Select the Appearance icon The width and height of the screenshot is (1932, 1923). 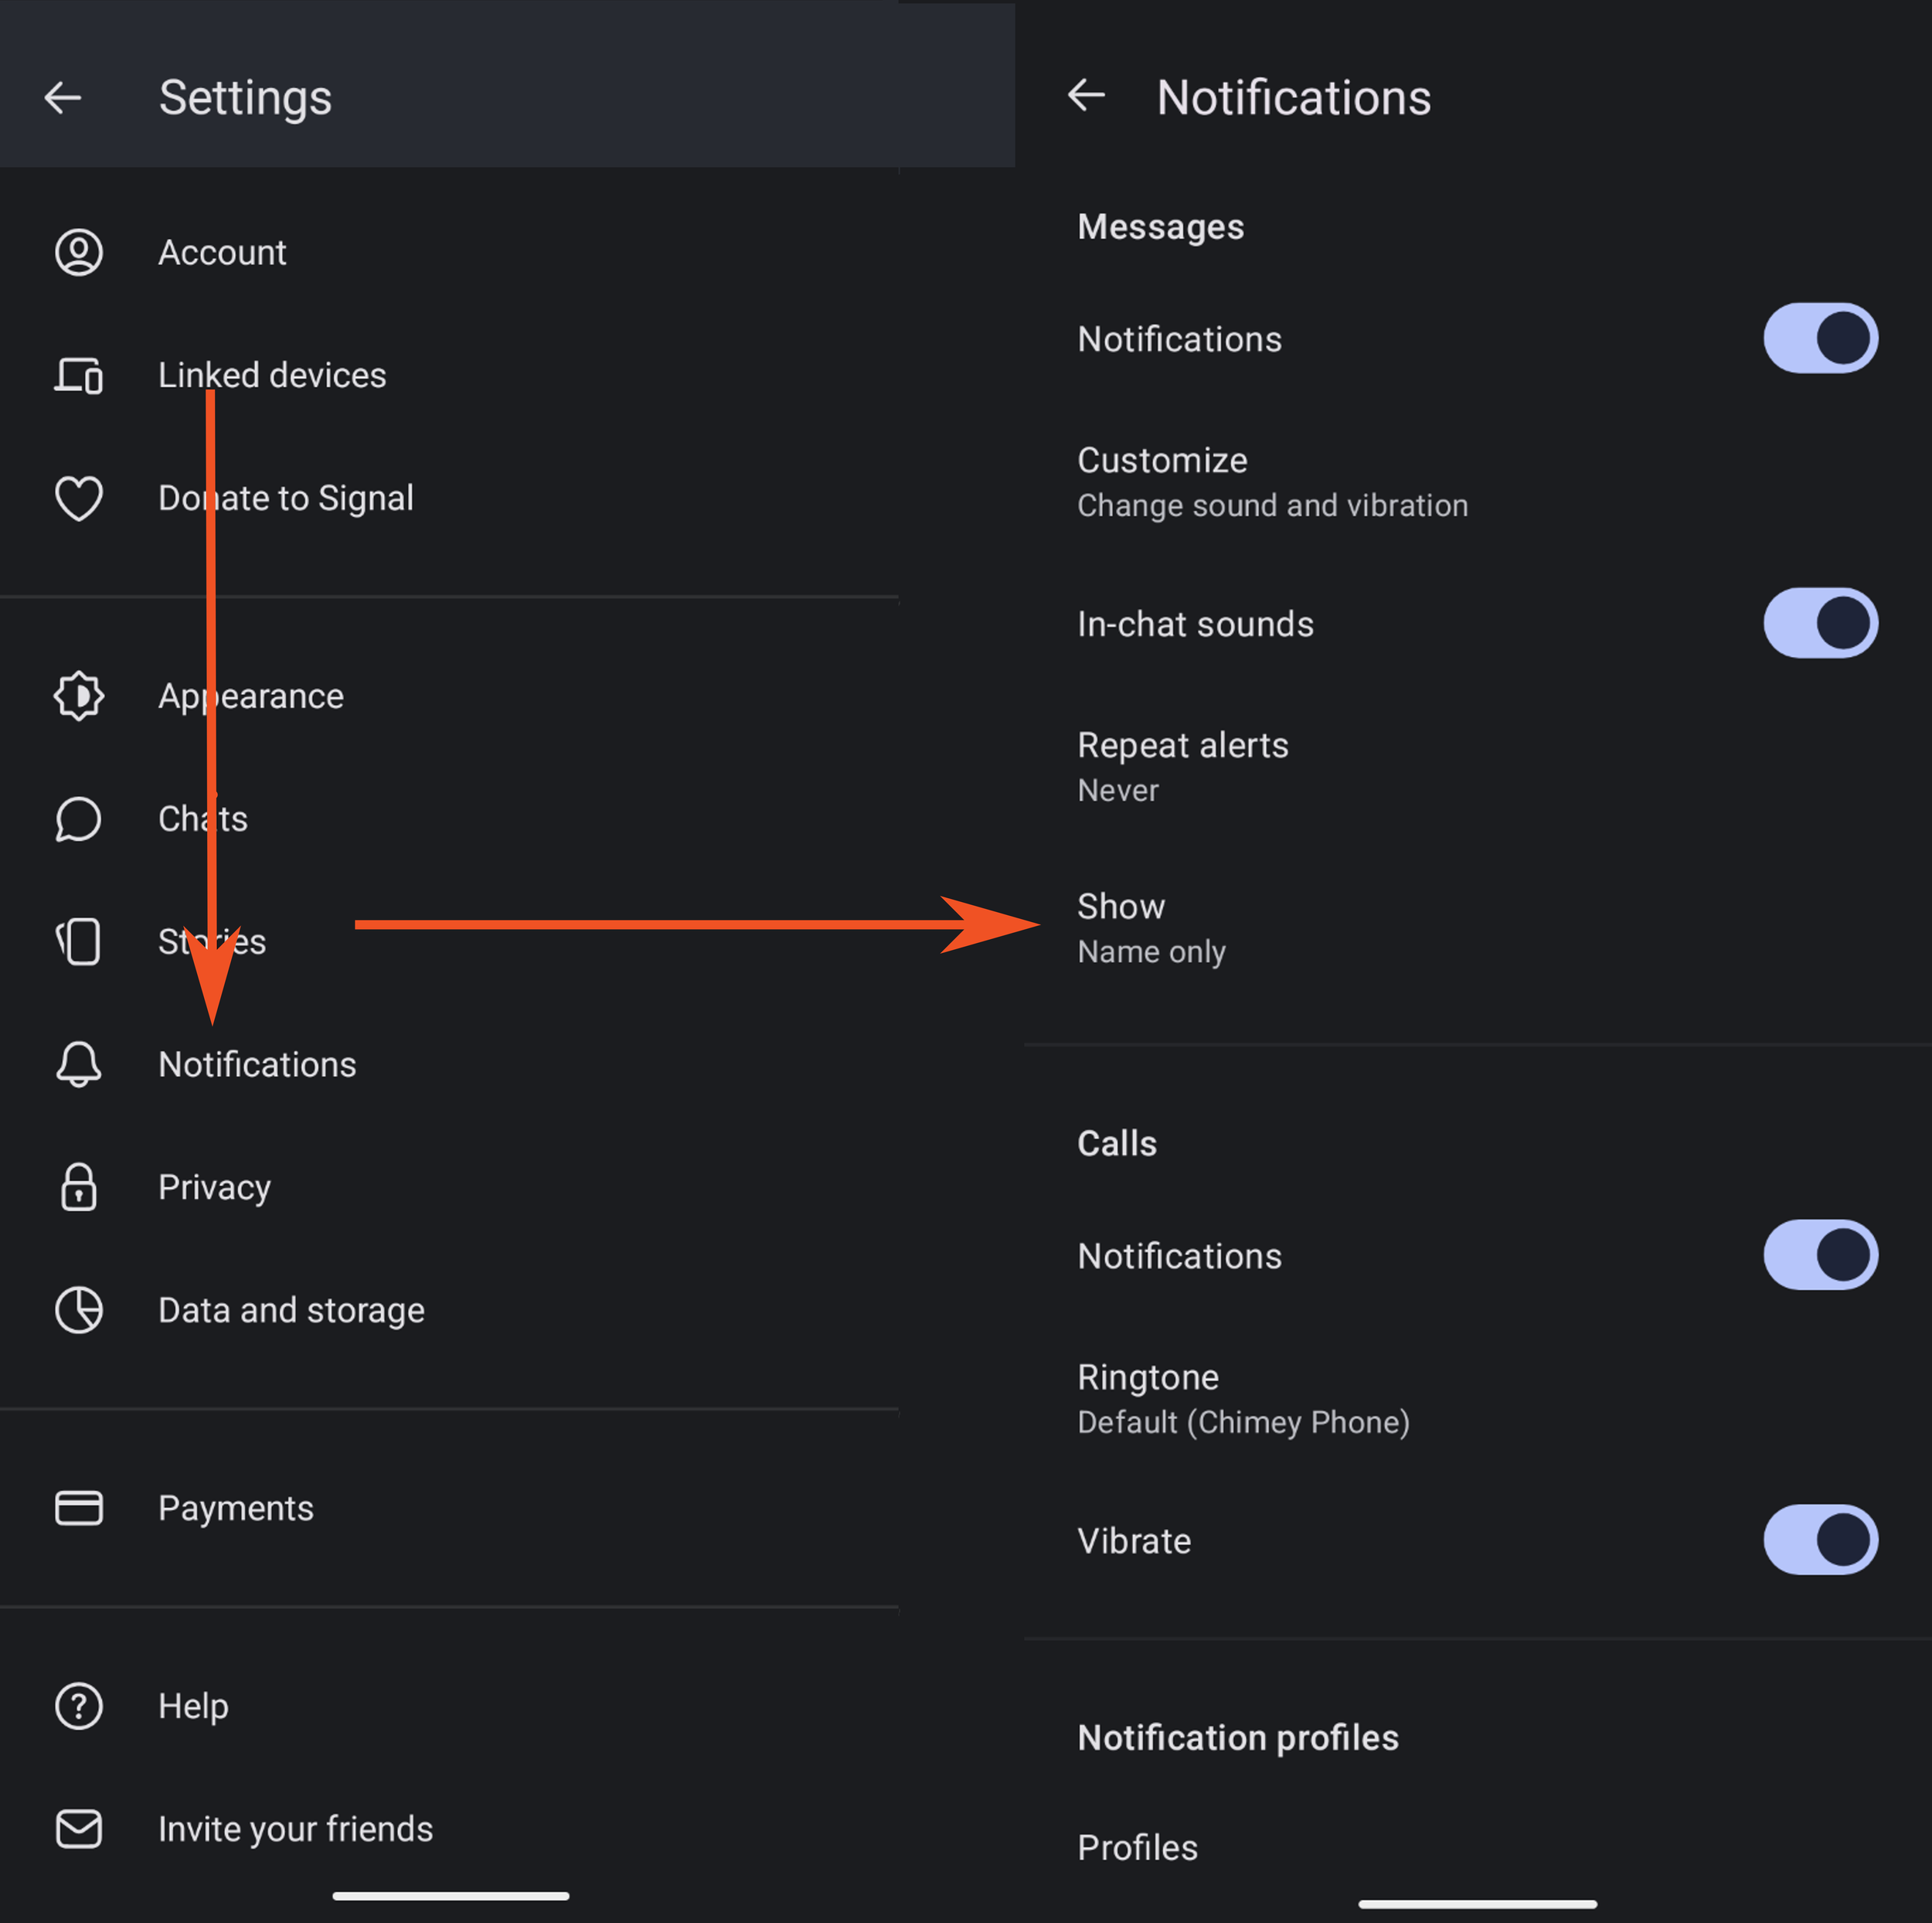[x=79, y=696]
